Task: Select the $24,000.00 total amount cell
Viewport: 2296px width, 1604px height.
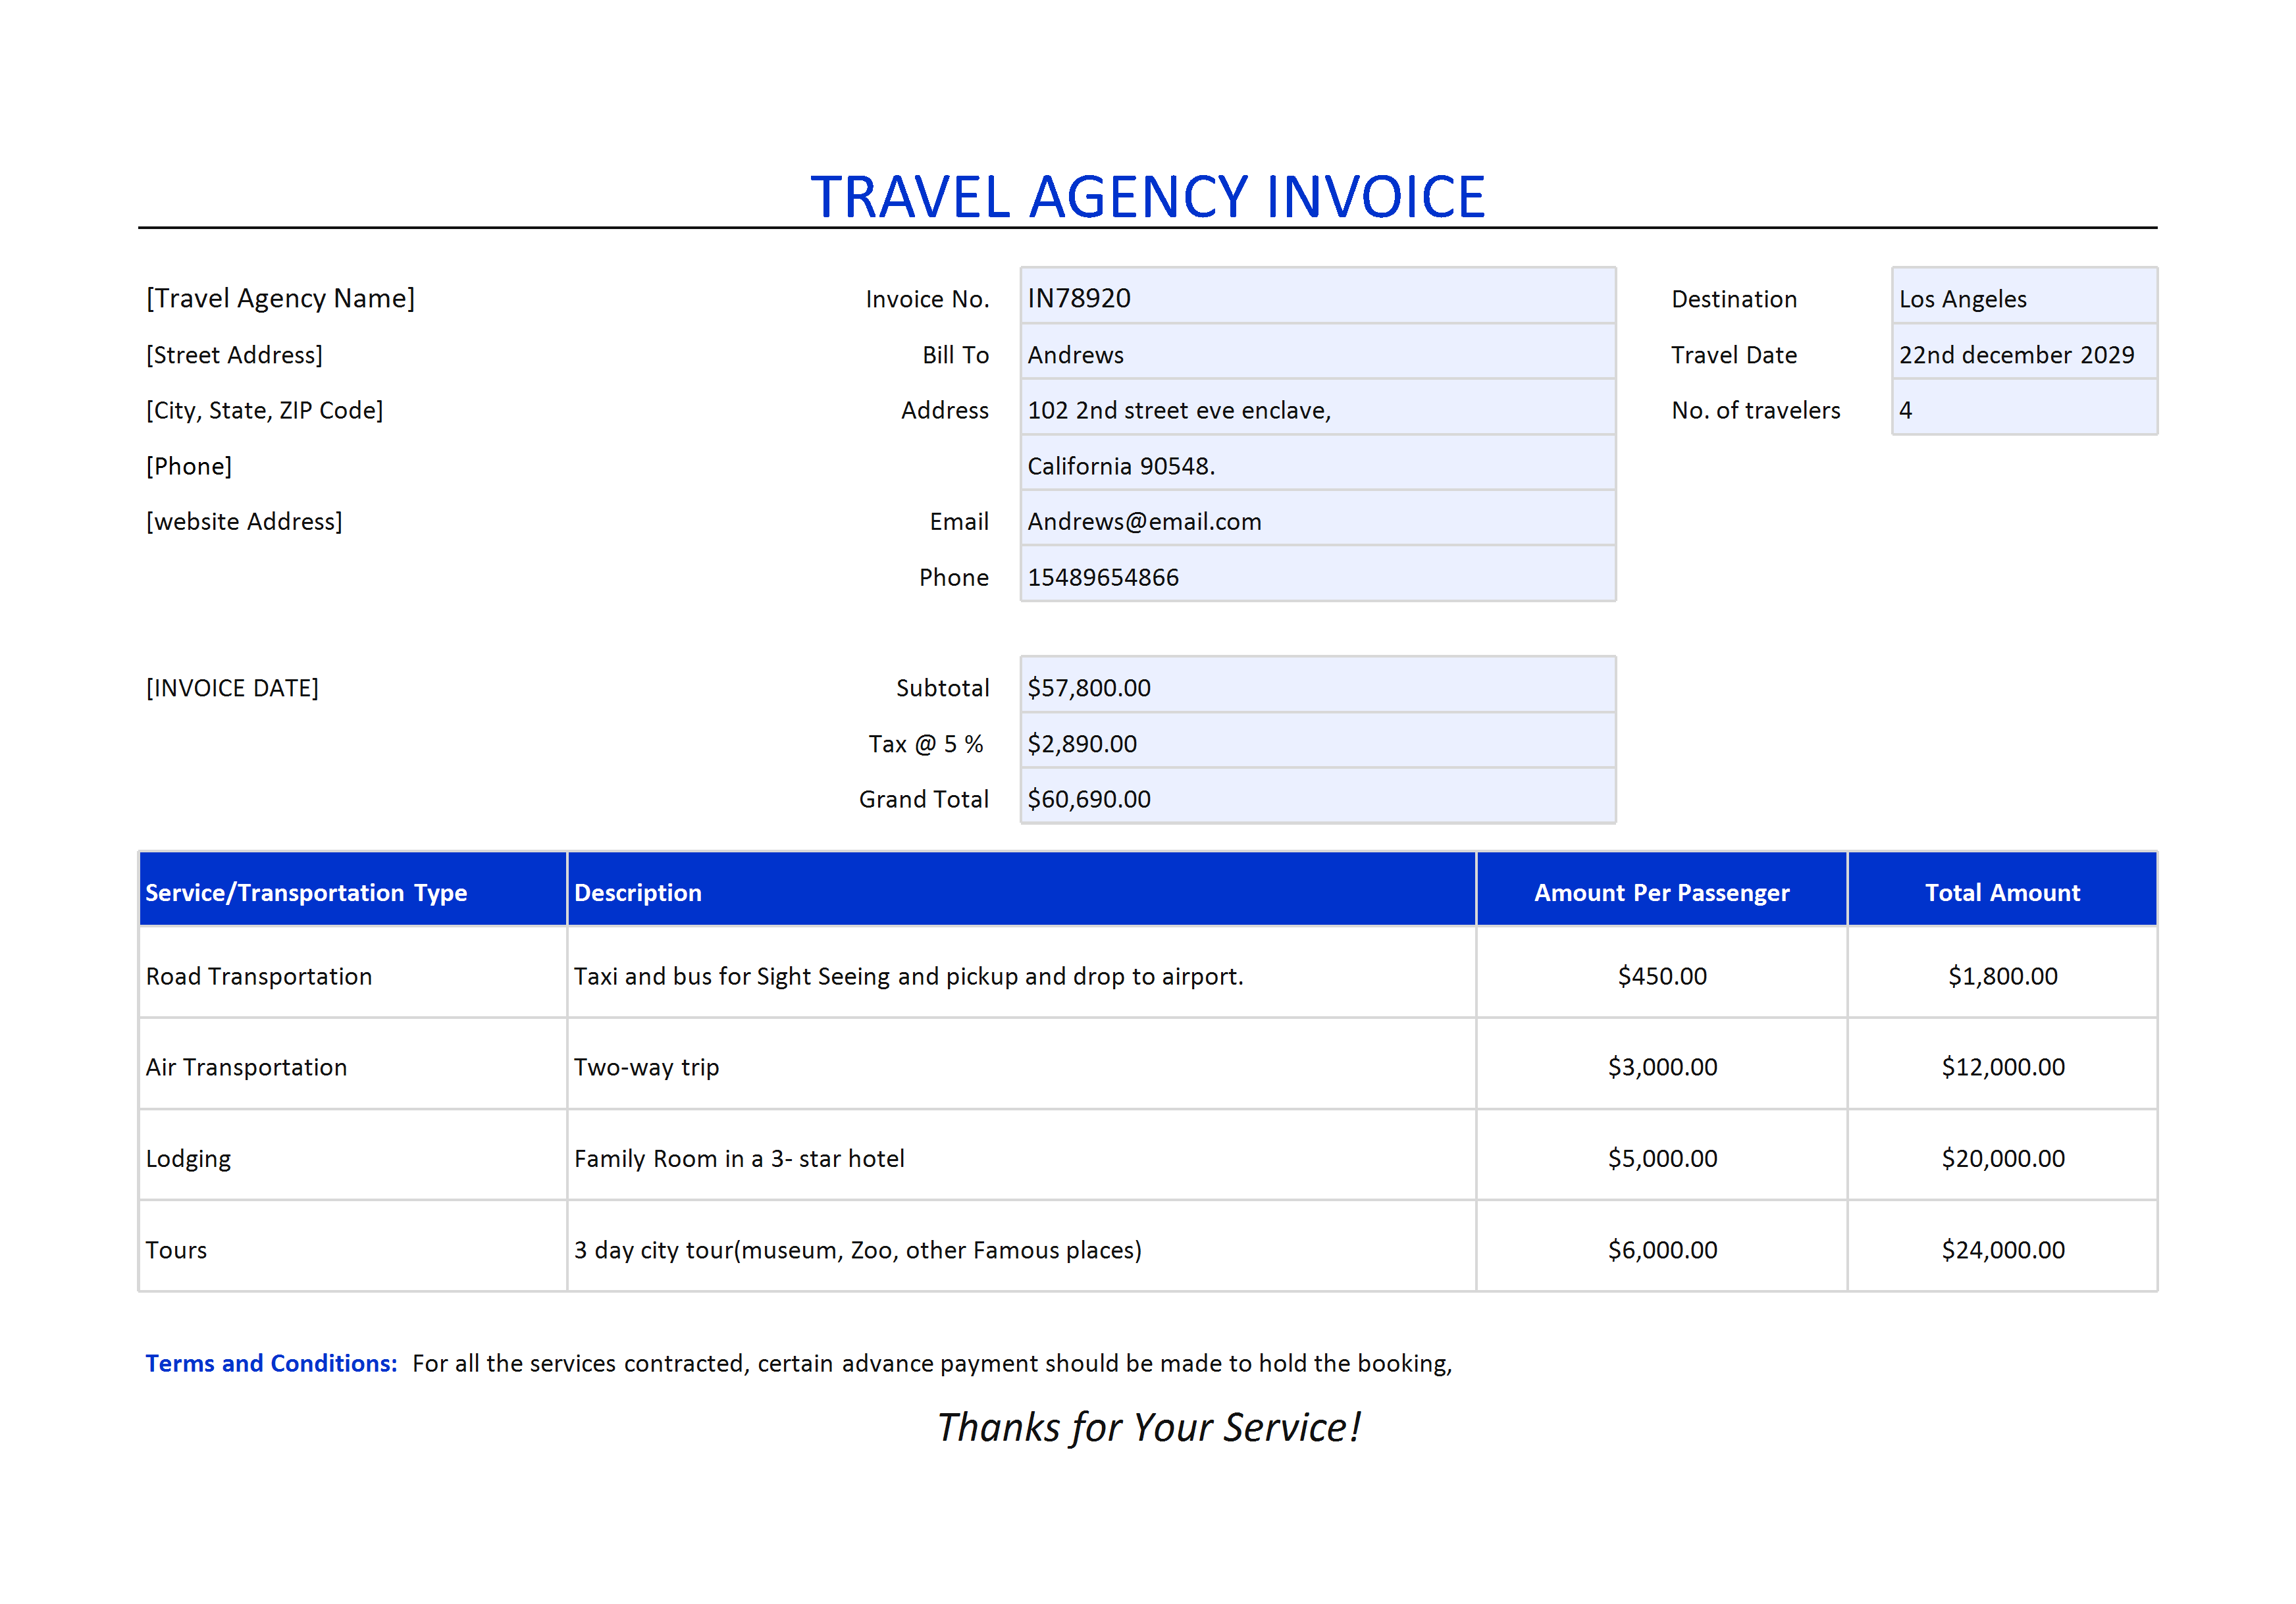Action: coord(2003,1247)
